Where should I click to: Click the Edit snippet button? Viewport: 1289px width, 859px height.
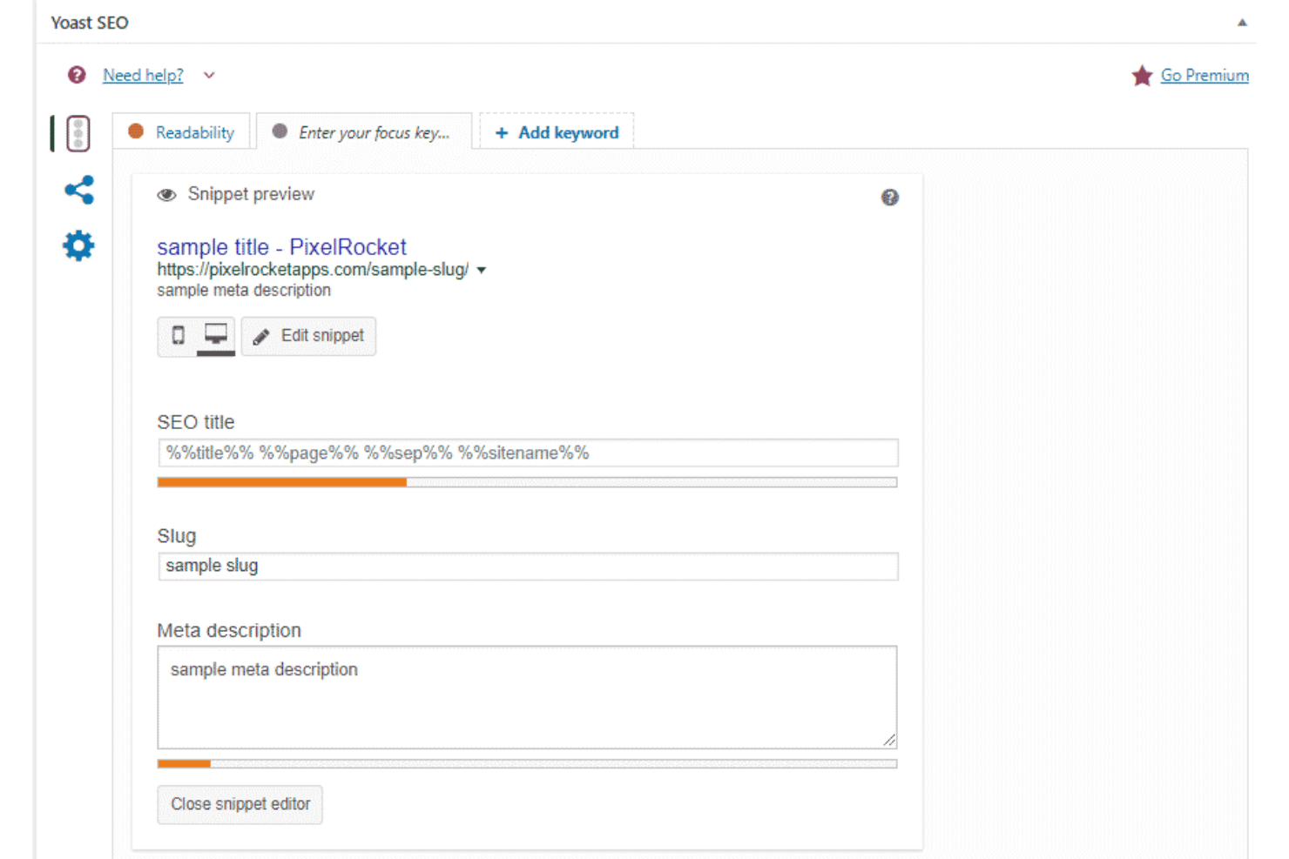[308, 336]
